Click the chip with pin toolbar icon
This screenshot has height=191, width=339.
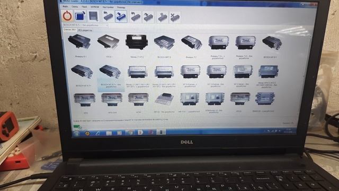click(x=162, y=17)
